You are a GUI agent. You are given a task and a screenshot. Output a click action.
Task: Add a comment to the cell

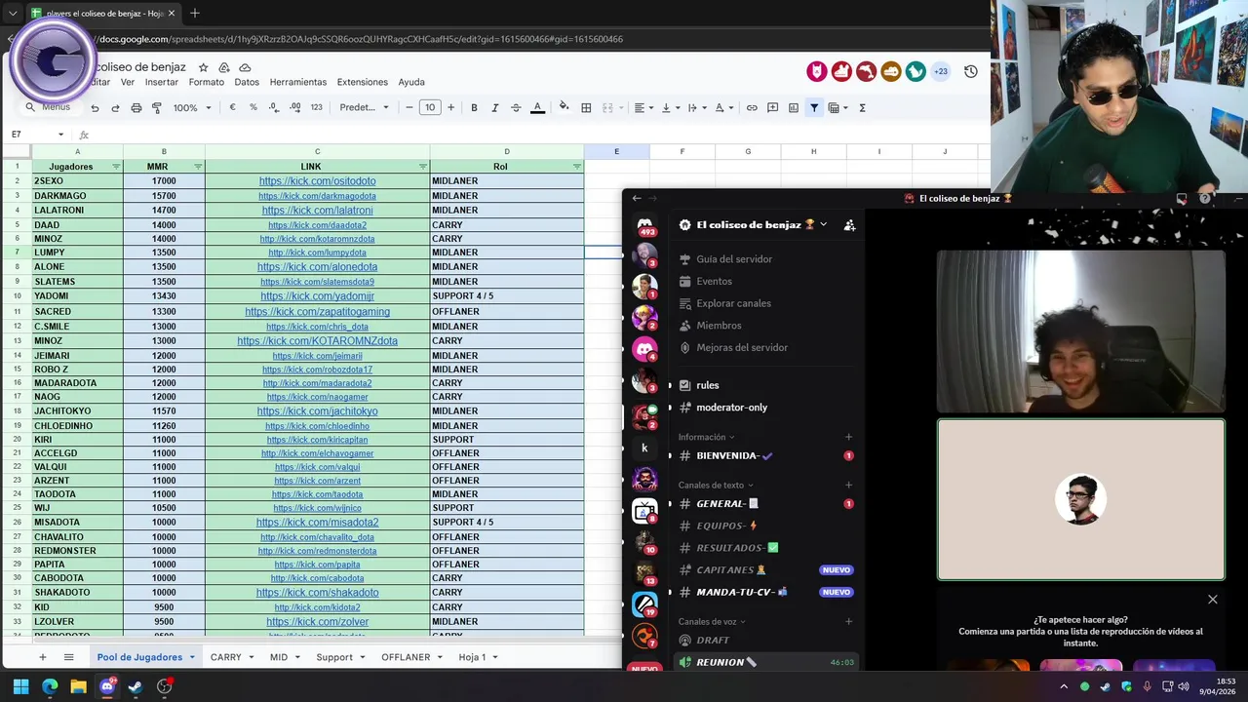[x=772, y=108]
